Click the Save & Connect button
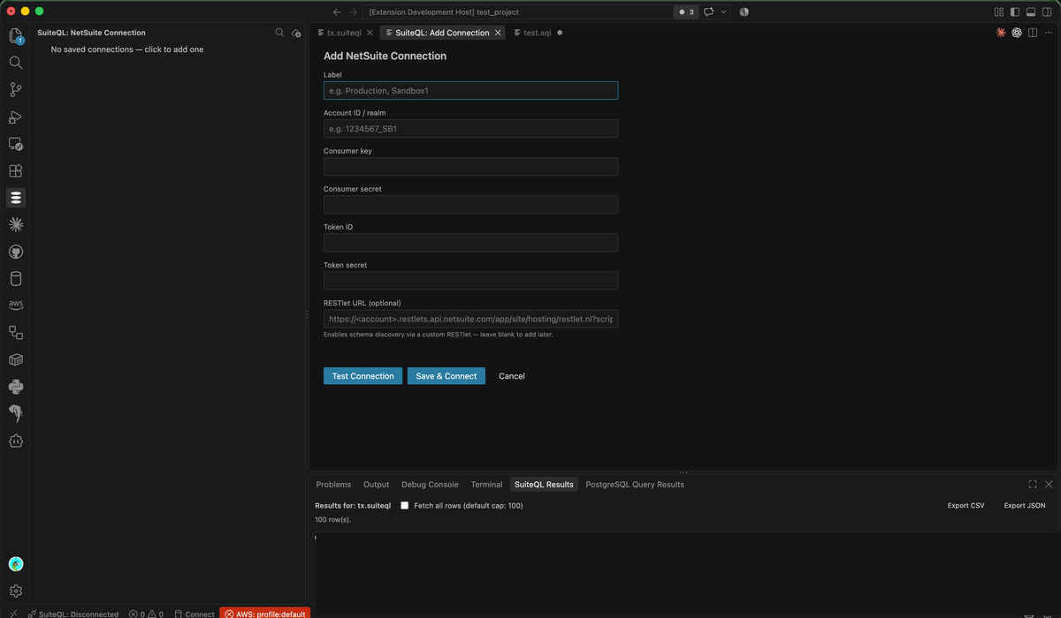The width and height of the screenshot is (1061, 618). (447, 376)
